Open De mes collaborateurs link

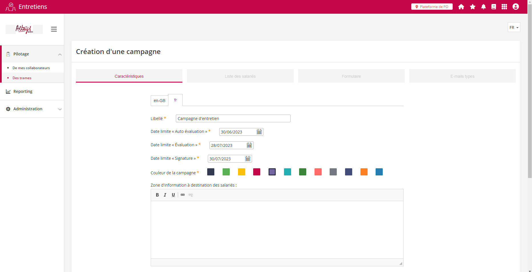(x=31, y=68)
